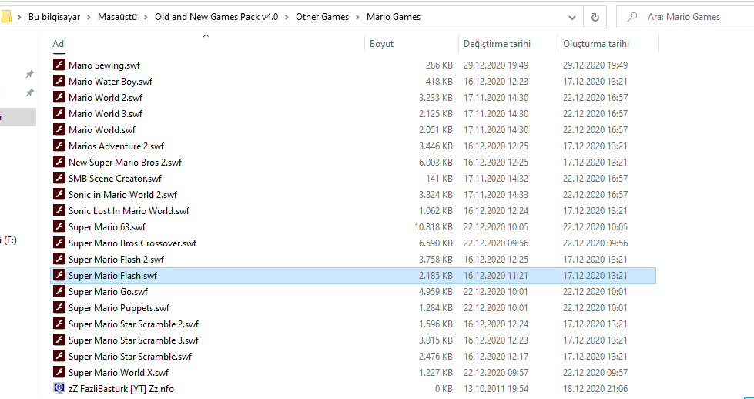
Task: Go to Masaüstü in the breadcrumb
Action: point(117,17)
